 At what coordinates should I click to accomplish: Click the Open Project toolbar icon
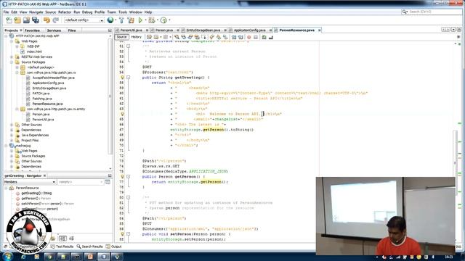(26, 20)
